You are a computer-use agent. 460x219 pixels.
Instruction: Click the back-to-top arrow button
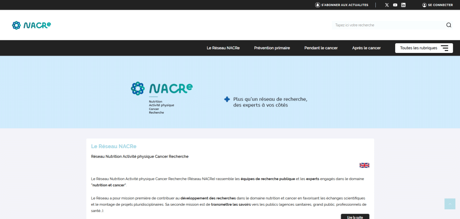click(x=450, y=204)
